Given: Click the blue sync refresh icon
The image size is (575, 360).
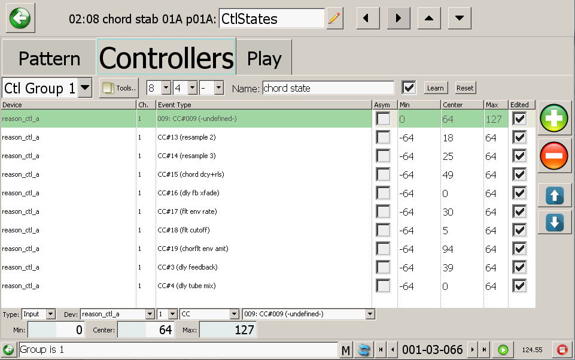Looking at the screenshot, I should point(362,350).
